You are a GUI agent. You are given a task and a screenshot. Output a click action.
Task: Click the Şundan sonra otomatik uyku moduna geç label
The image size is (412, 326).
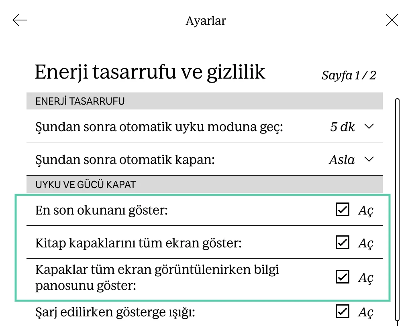(160, 127)
